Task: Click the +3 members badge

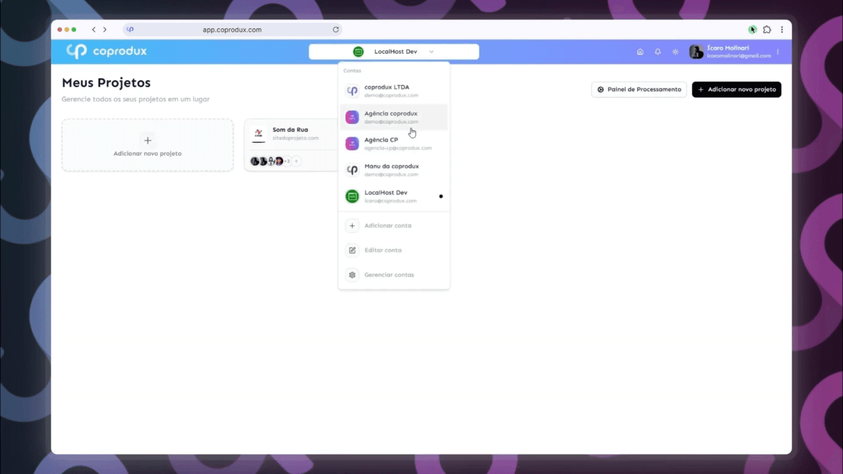Action: (x=287, y=161)
